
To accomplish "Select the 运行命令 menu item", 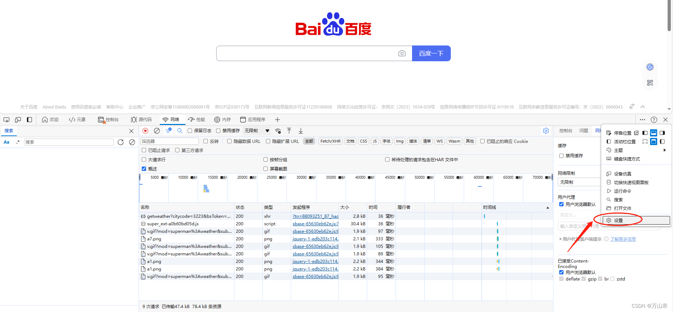I will coord(636,191).
